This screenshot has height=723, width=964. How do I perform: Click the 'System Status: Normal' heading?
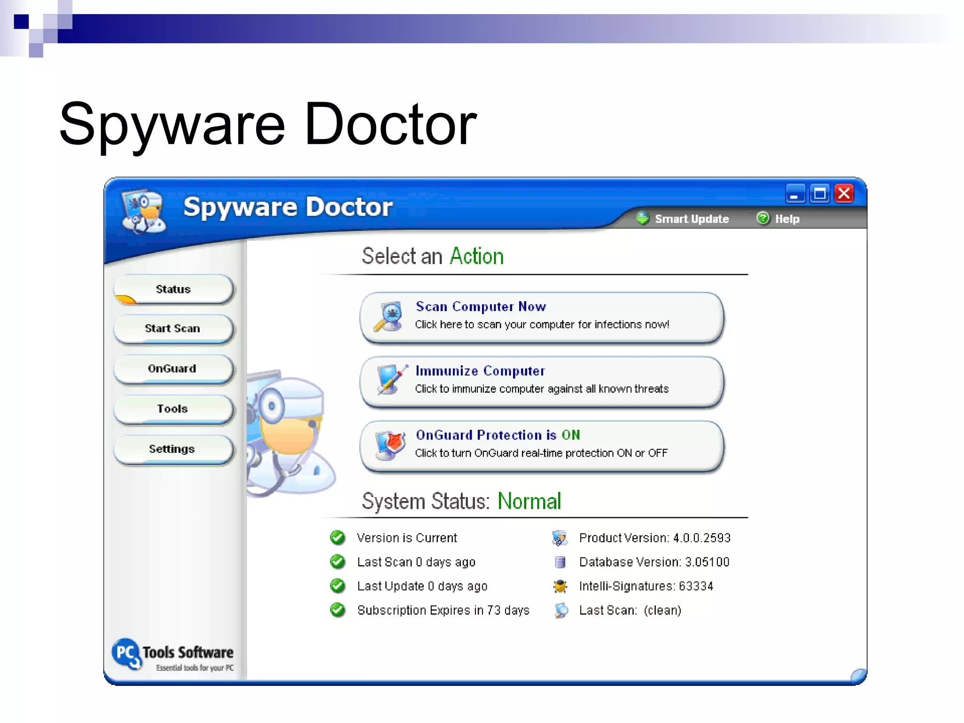461,501
